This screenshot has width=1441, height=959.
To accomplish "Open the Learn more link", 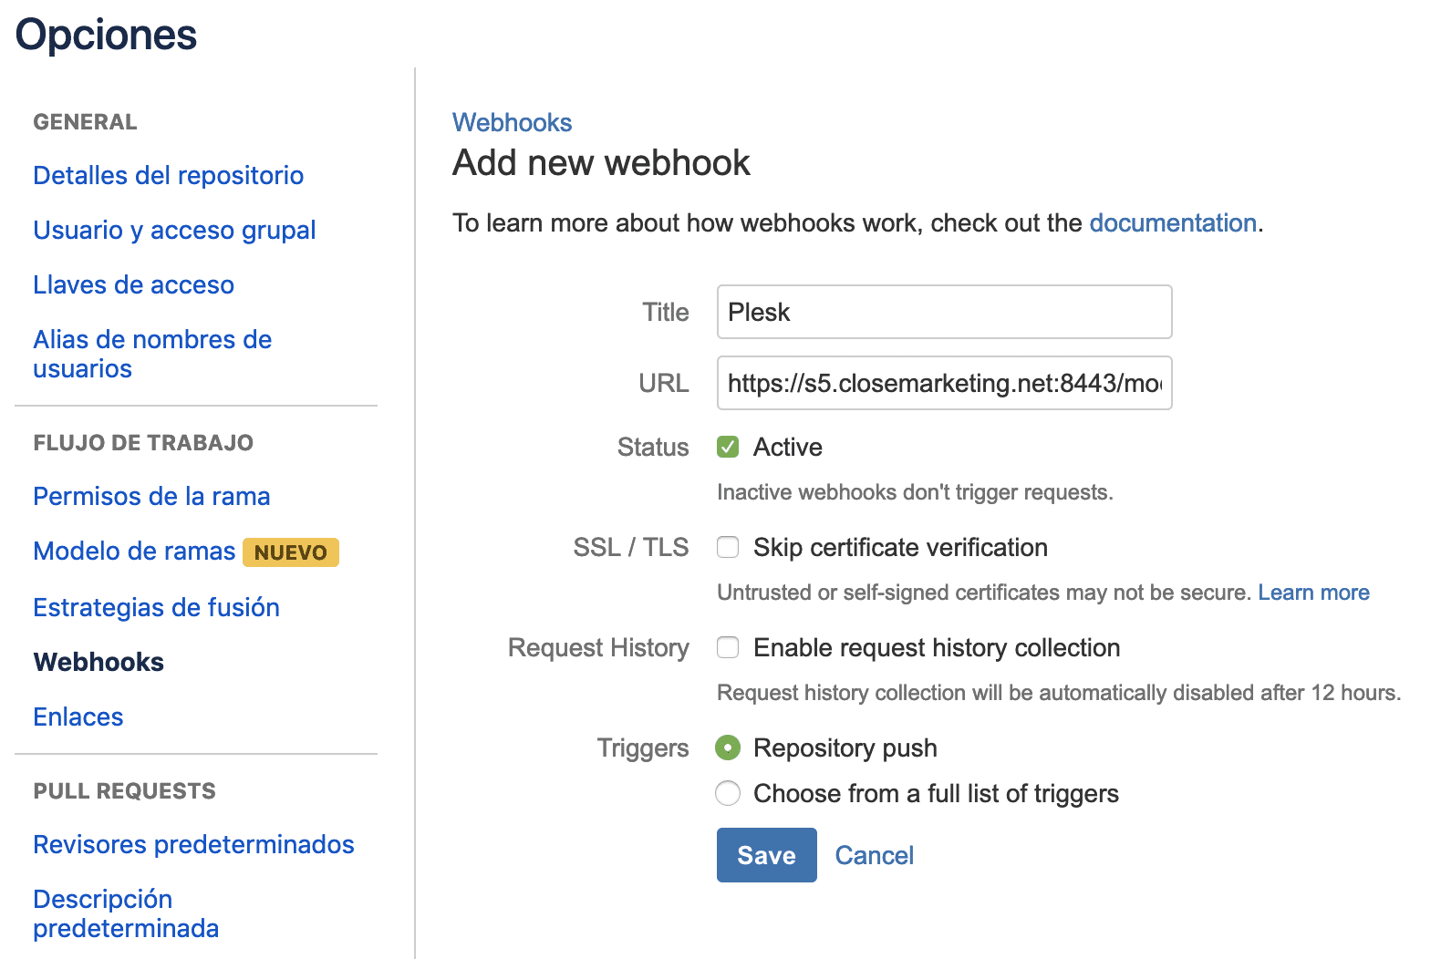I will [1313, 593].
